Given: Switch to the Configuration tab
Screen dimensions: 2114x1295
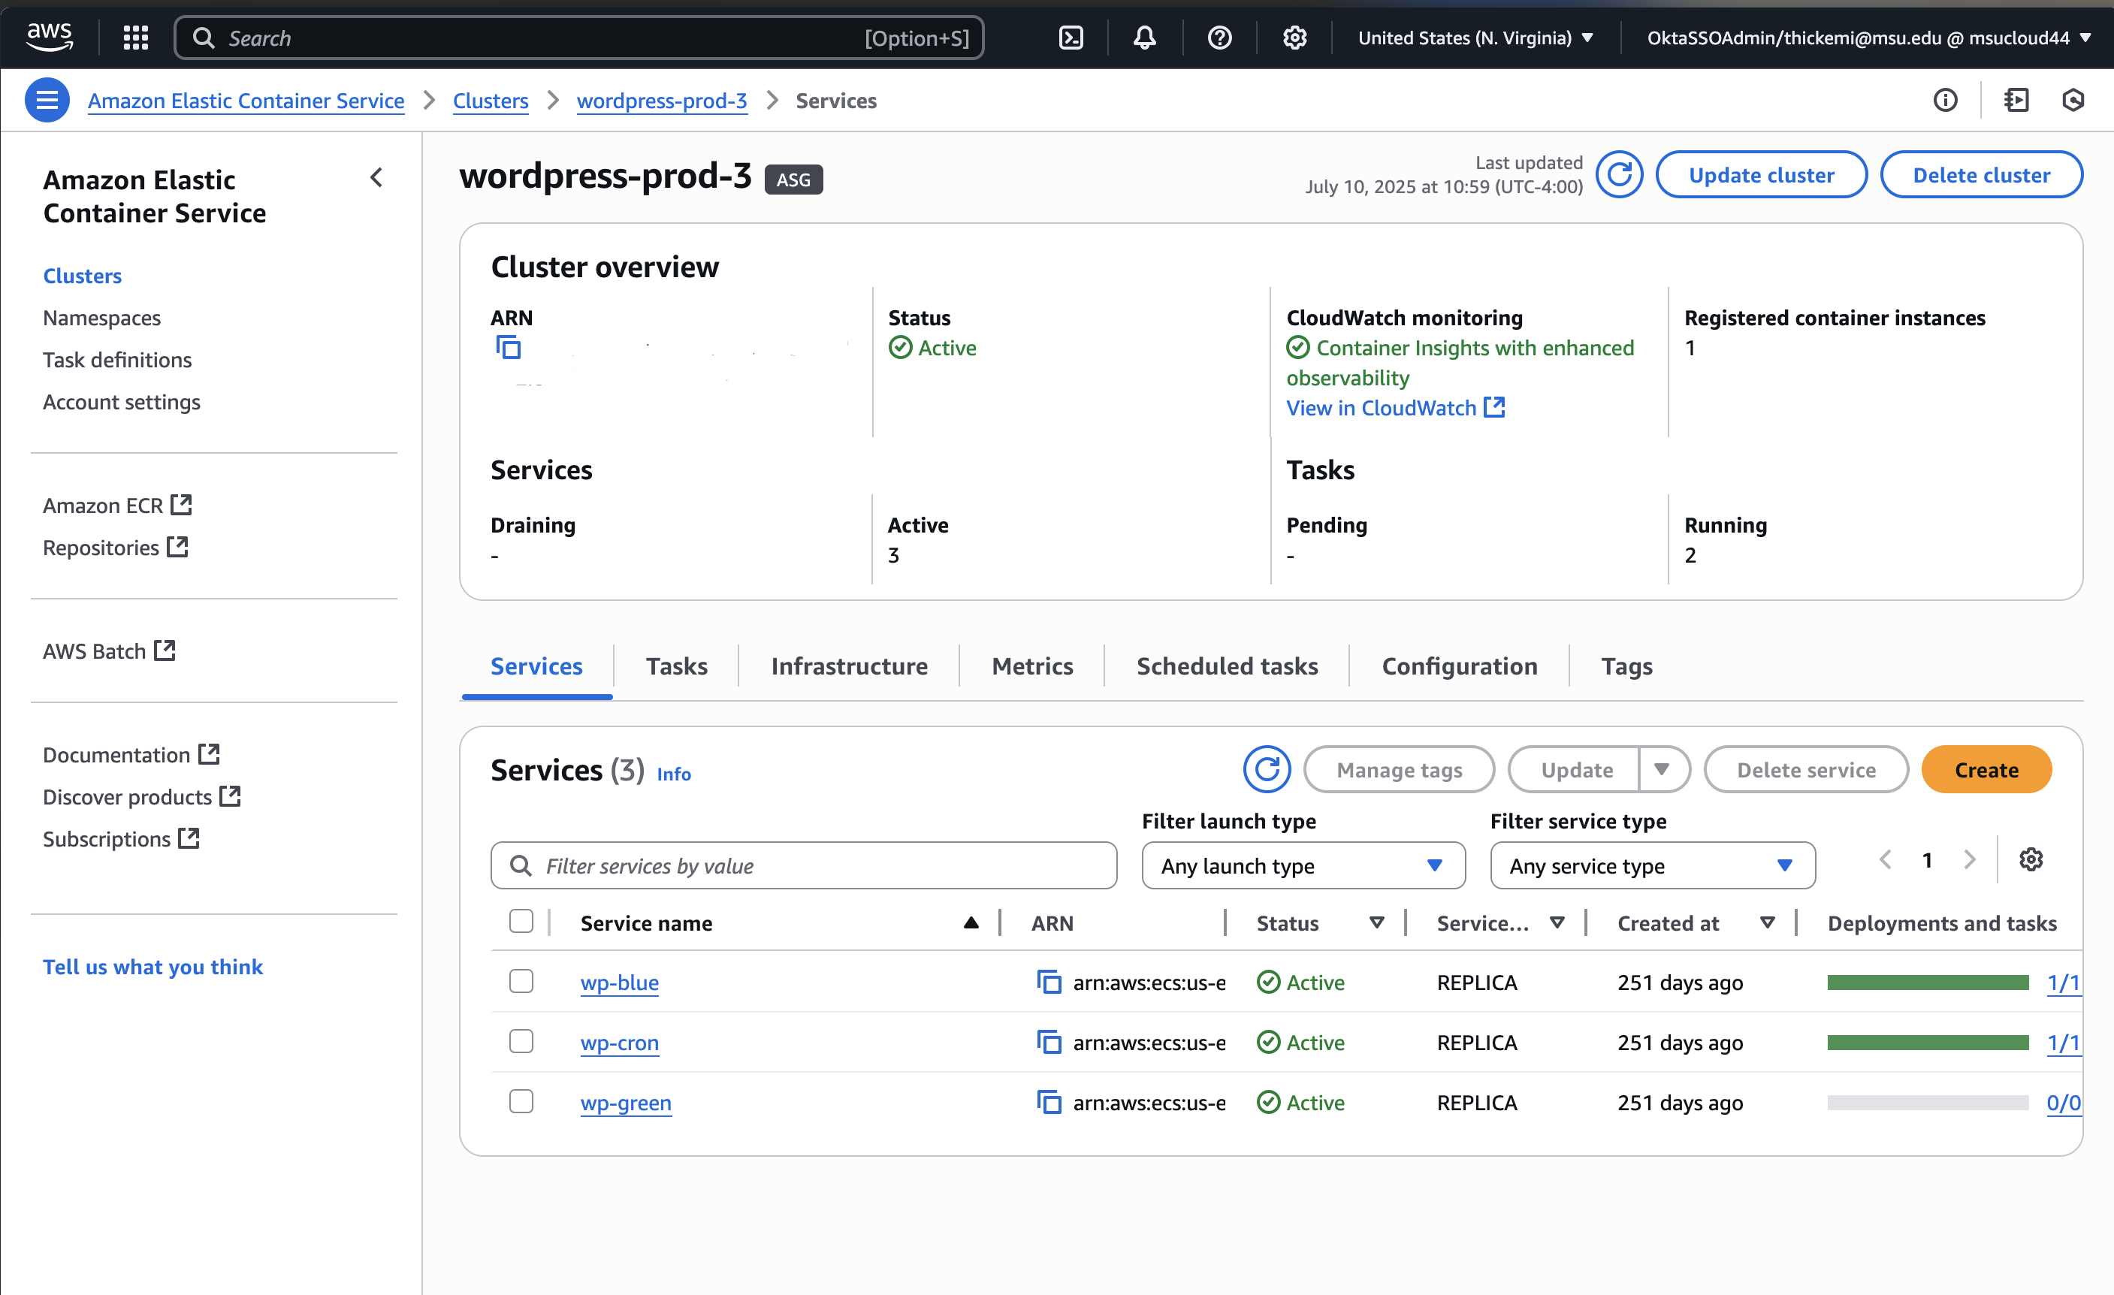Looking at the screenshot, I should pyautogui.click(x=1458, y=666).
